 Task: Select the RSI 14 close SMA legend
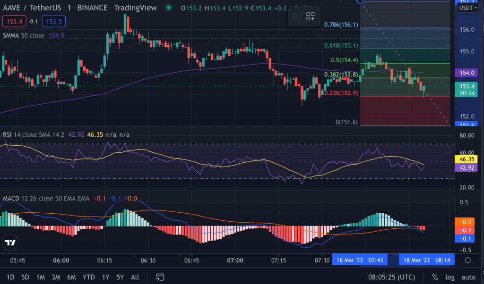click(x=34, y=134)
